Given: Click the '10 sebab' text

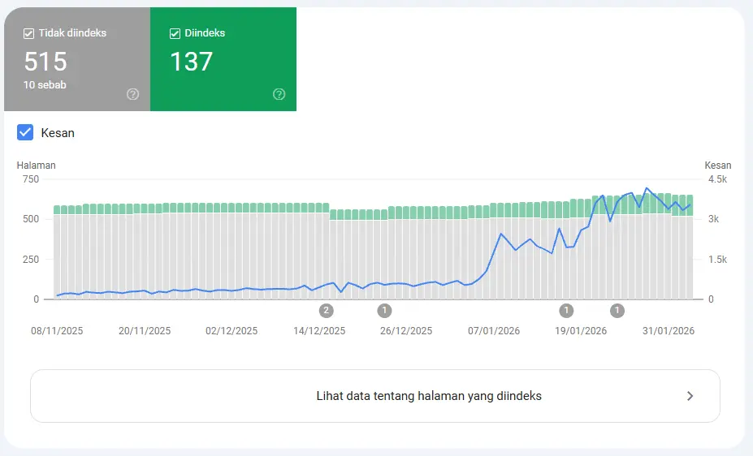Looking at the screenshot, I should pos(45,84).
